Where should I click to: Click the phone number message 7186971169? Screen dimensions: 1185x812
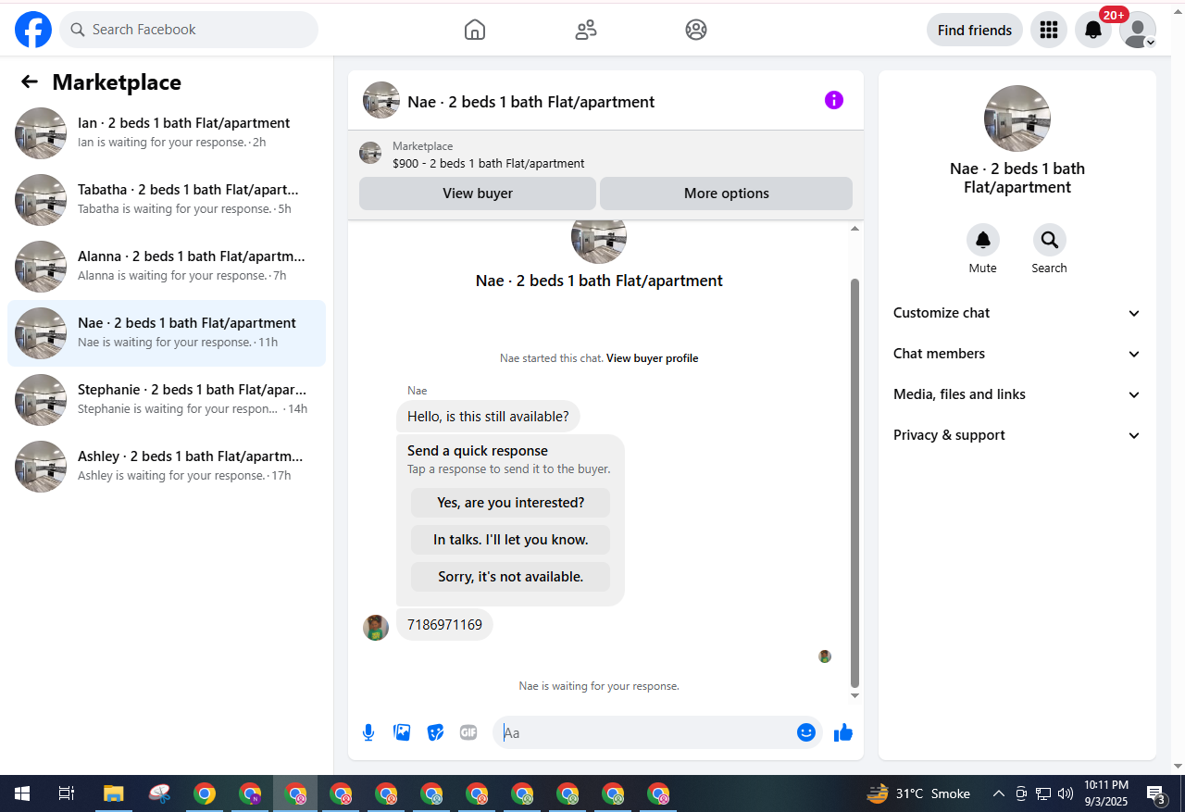tap(445, 625)
